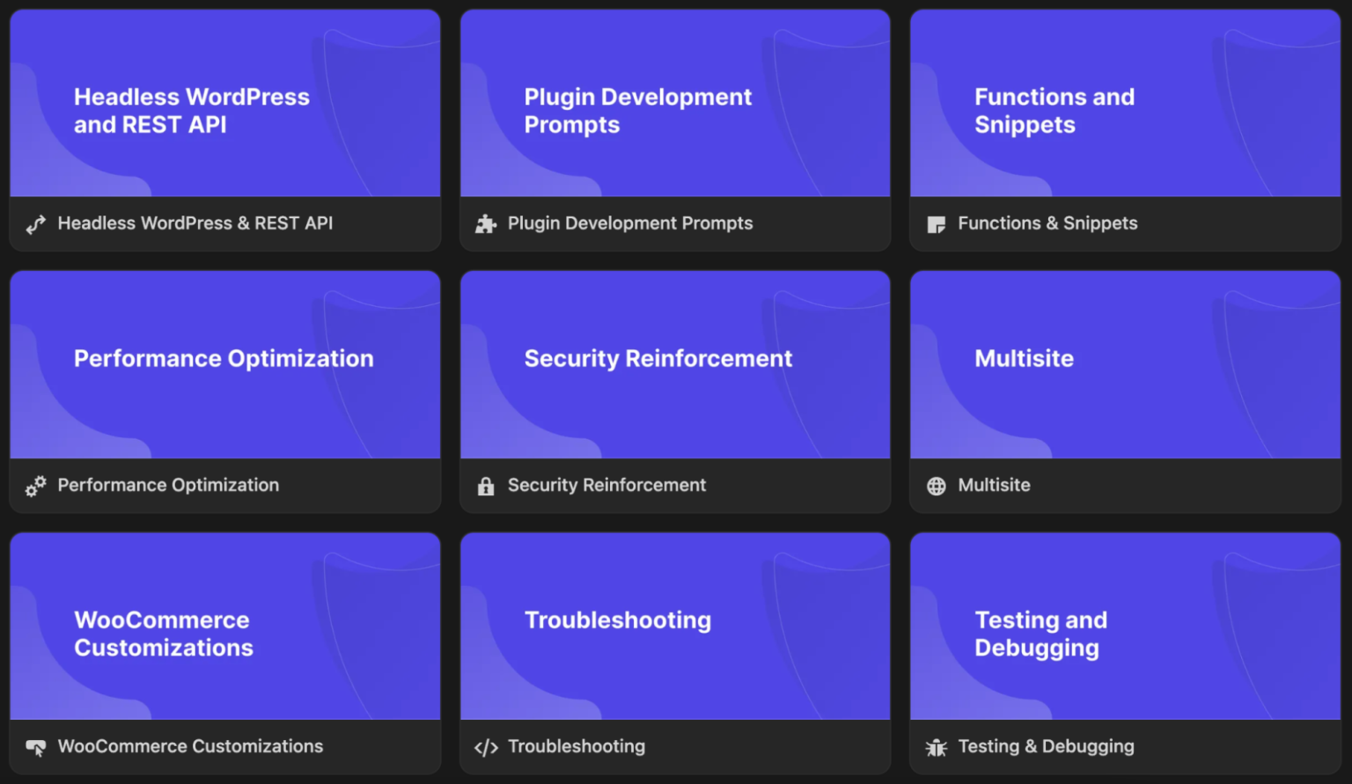Open the Functions and Snippets cover image
1352x784 pixels.
pyautogui.click(x=1125, y=103)
